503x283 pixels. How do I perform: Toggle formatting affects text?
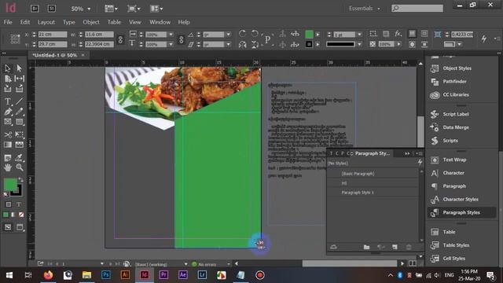point(19,204)
